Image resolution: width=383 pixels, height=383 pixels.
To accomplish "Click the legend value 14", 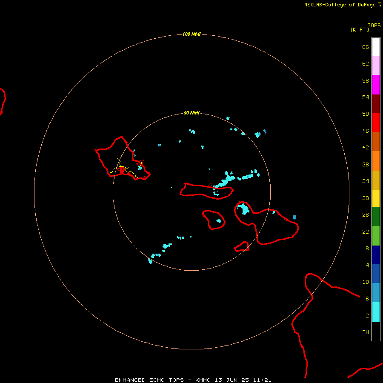I will tap(366, 265).
